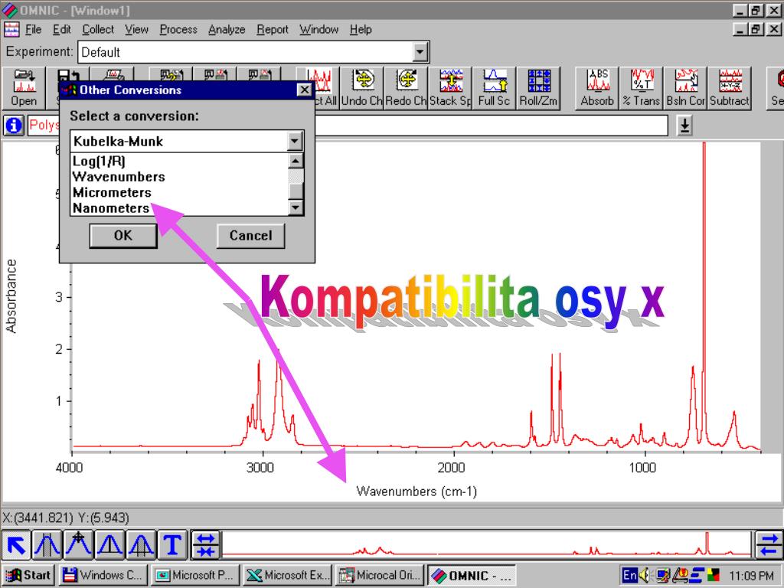Click the spectrum title input field
Viewport: 784px width, 588px height.
click(x=347, y=125)
